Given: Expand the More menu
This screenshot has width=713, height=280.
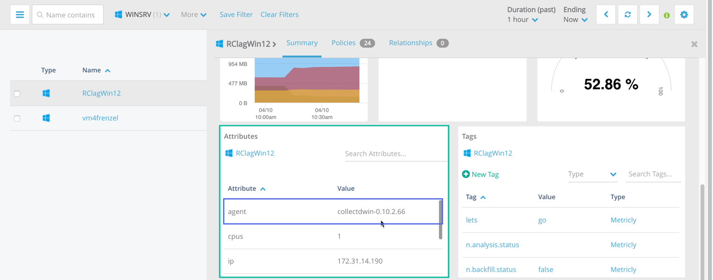Looking at the screenshot, I should pyautogui.click(x=194, y=15).
